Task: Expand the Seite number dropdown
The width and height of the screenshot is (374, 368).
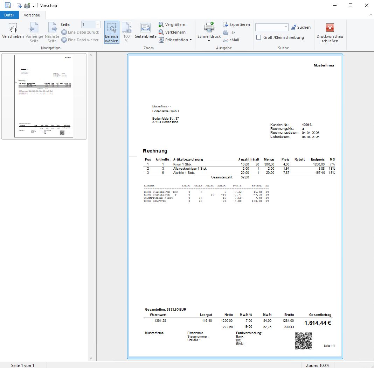Action: [97, 24]
